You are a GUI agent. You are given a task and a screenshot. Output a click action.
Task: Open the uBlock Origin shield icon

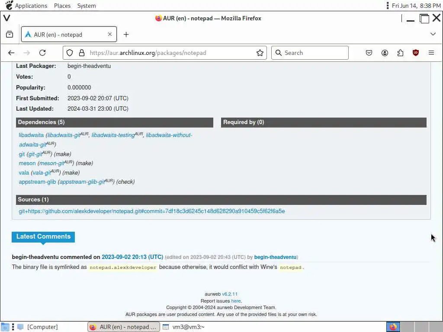pos(416,53)
